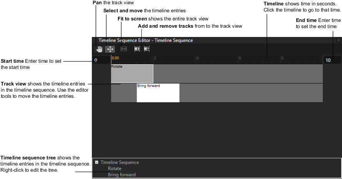Close the Timeline Sequence Editor panel
Image resolution: width=342 pixels, height=179 pixels.
338,40
